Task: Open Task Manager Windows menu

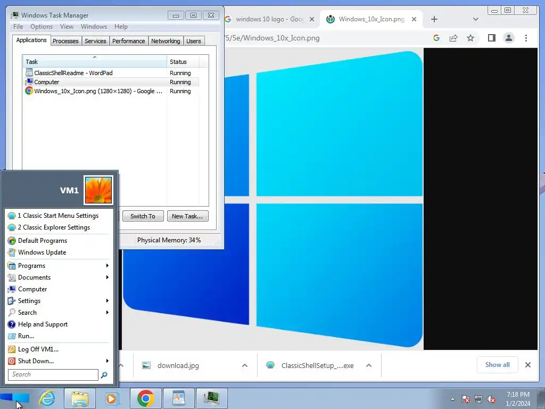Action: pyautogui.click(x=94, y=27)
